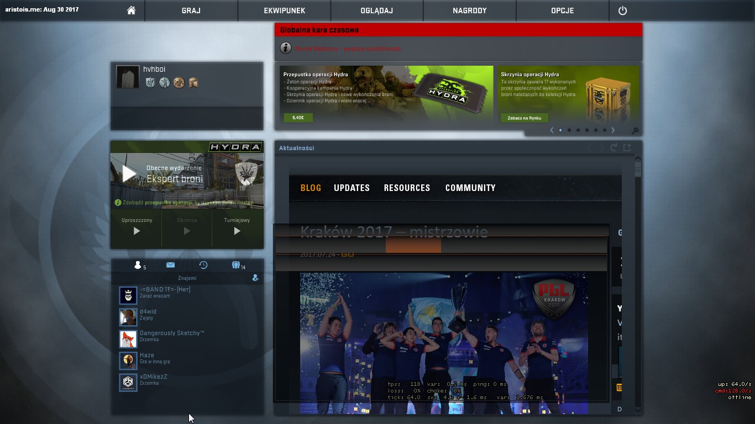Switch to the COMMUNITY tab
Image resolution: width=755 pixels, height=424 pixels.
(x=470, y=188)
